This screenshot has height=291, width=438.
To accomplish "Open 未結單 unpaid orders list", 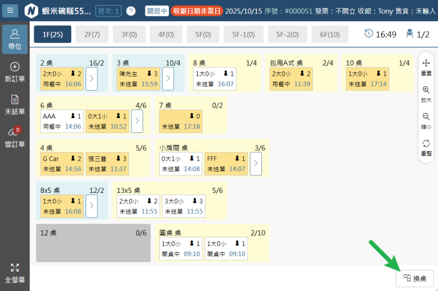I will click(15, 104).
